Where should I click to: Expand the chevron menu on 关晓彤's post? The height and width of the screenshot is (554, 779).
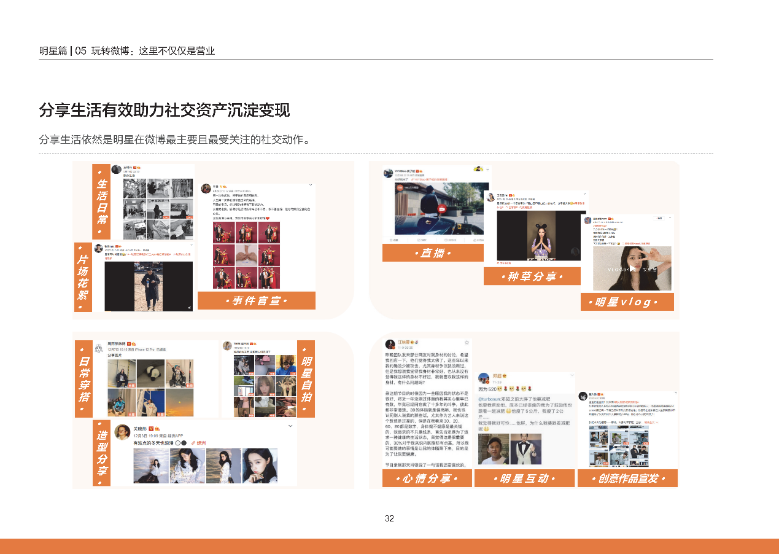click(290, 426)
